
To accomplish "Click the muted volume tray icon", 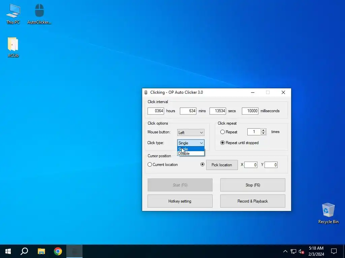I will pos(301,251).
